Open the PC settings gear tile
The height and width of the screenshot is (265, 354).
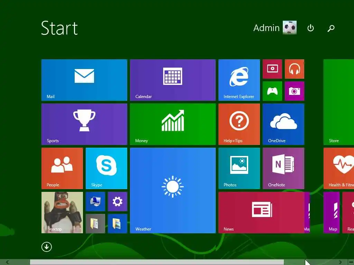pyautogui.click(x=118, y=202)
